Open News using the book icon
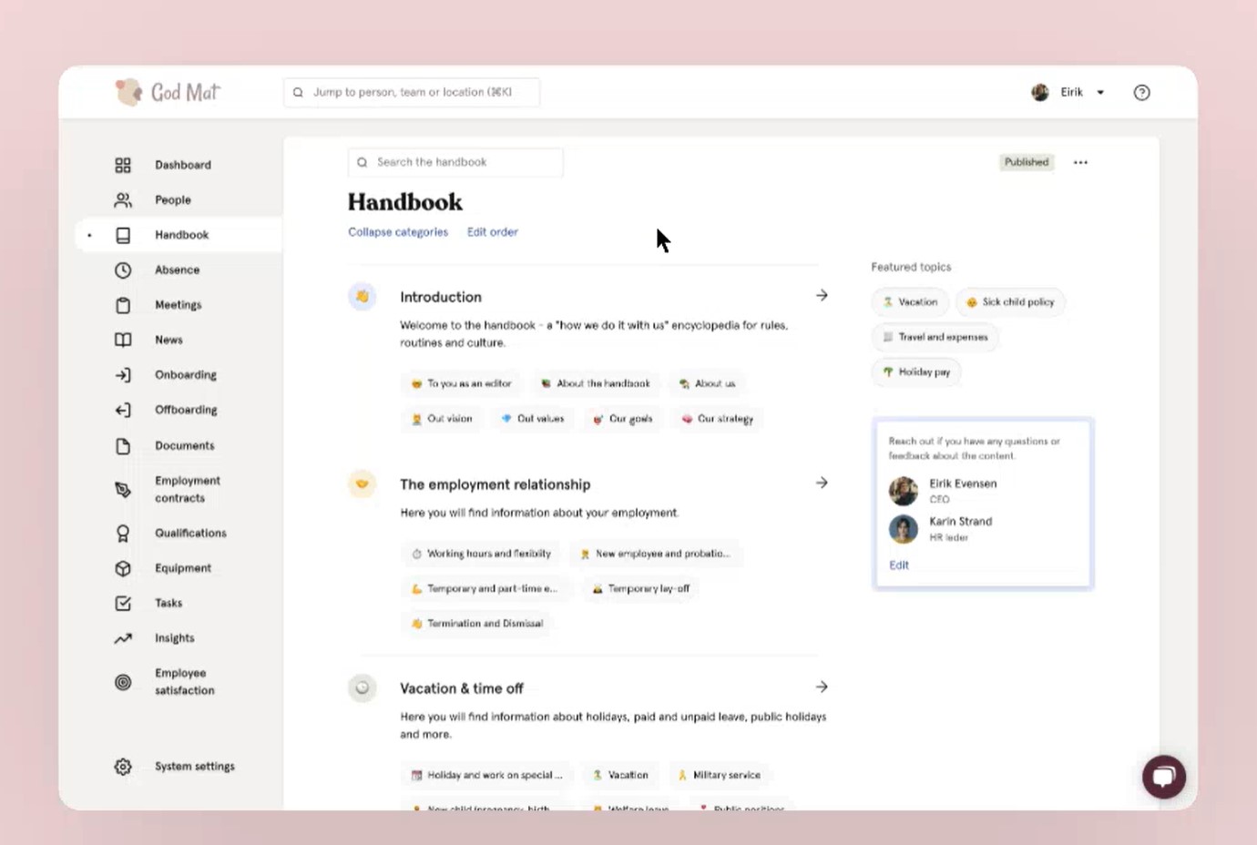 pos(123,340)
